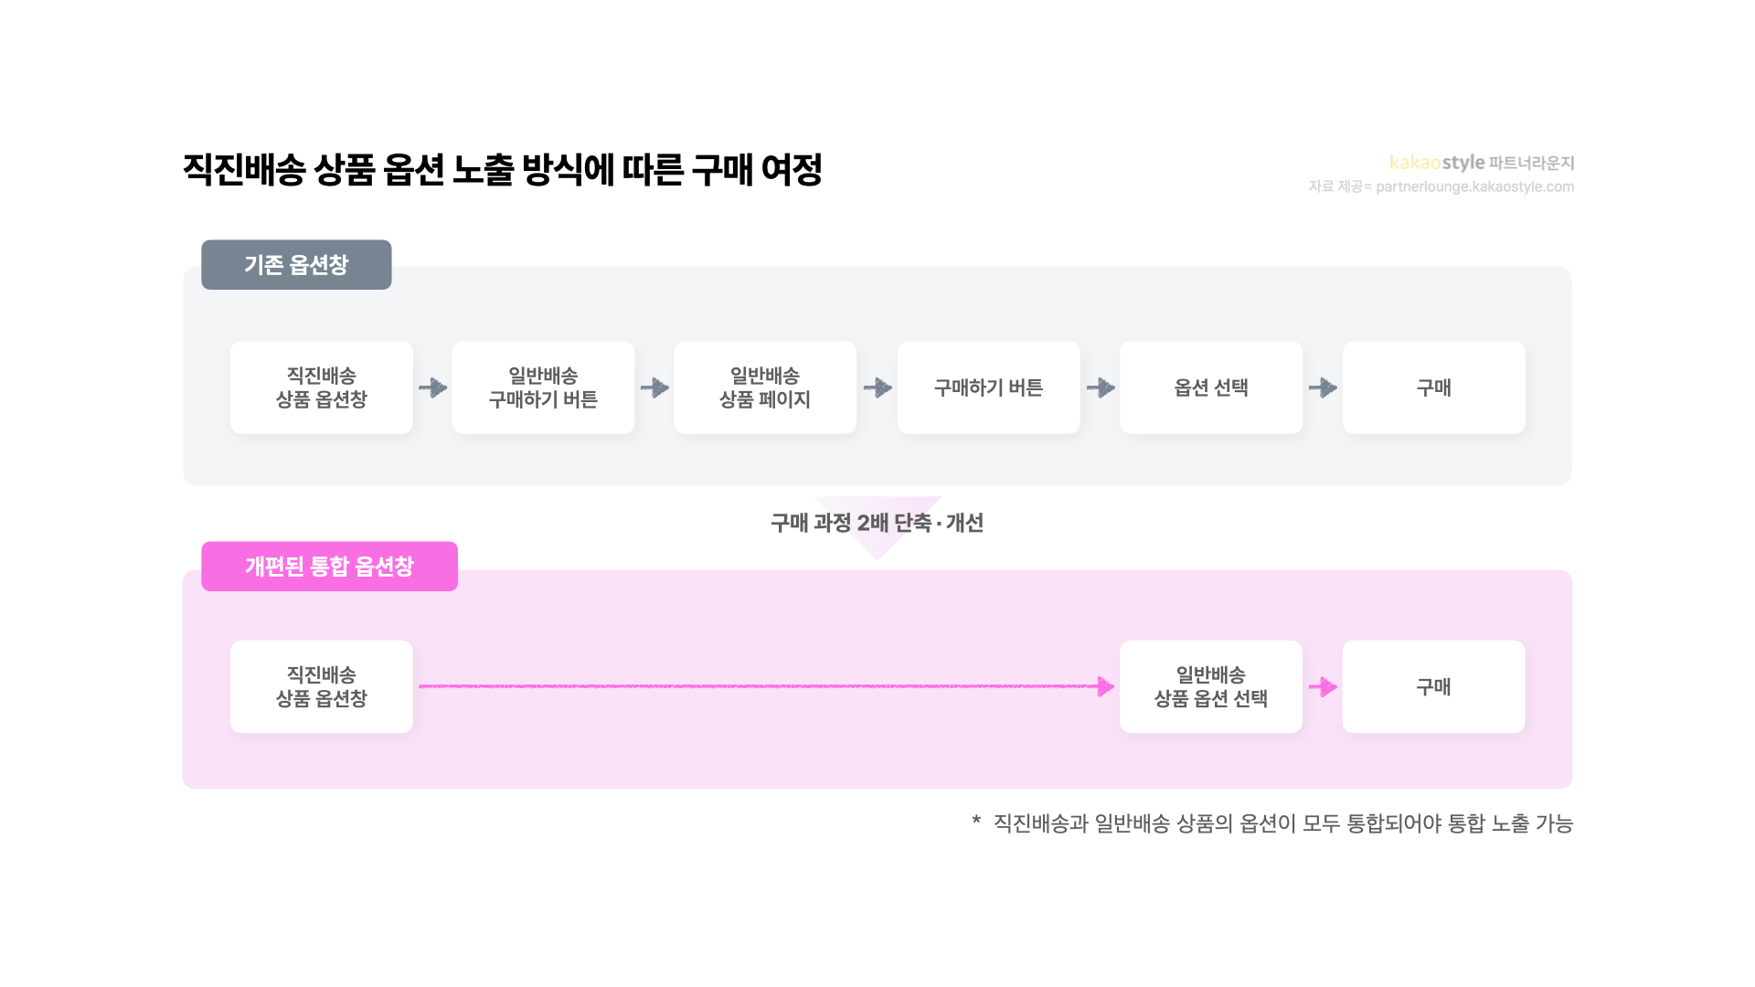Open the partnerlounge.kakaostyle.com source link

click(1474, 186)
